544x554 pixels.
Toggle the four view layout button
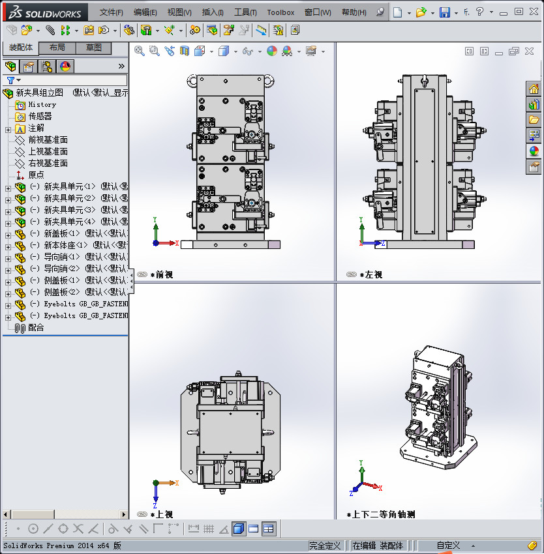click(x=269, y=529)
